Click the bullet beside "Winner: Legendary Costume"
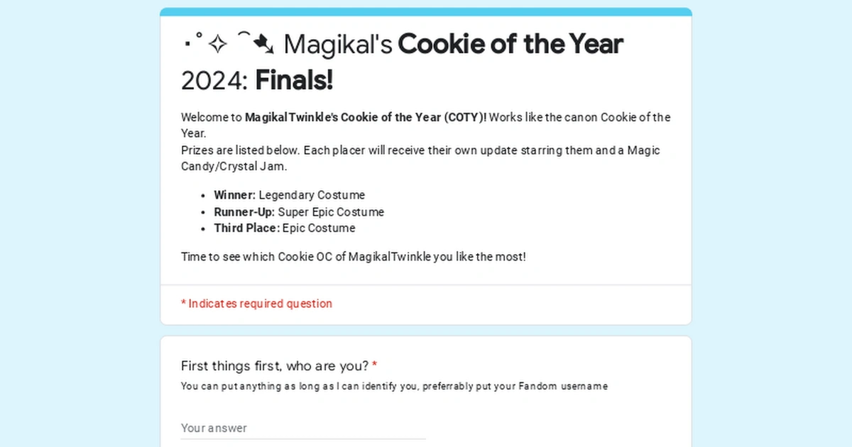Screen dimensions: 852x447 click(202, 195)
